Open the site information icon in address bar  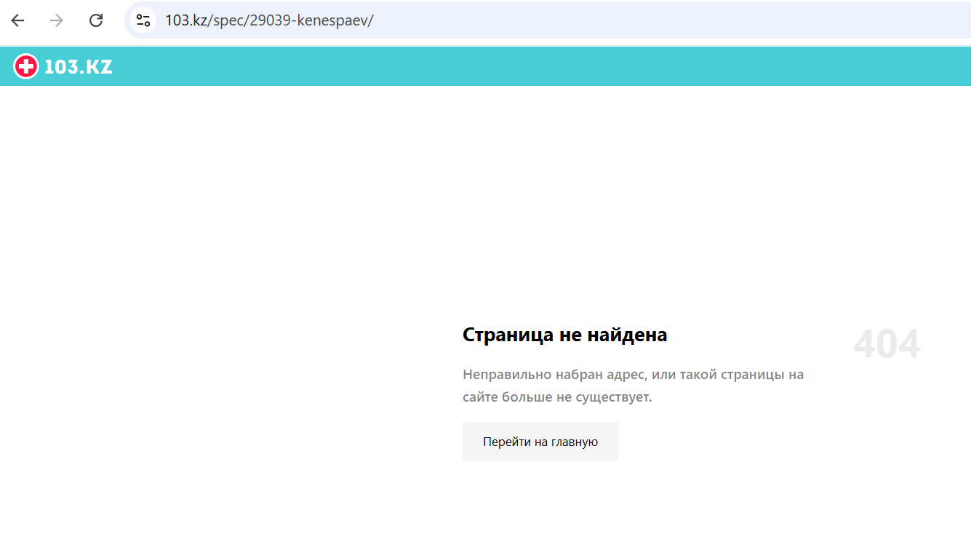pos(143,20)
